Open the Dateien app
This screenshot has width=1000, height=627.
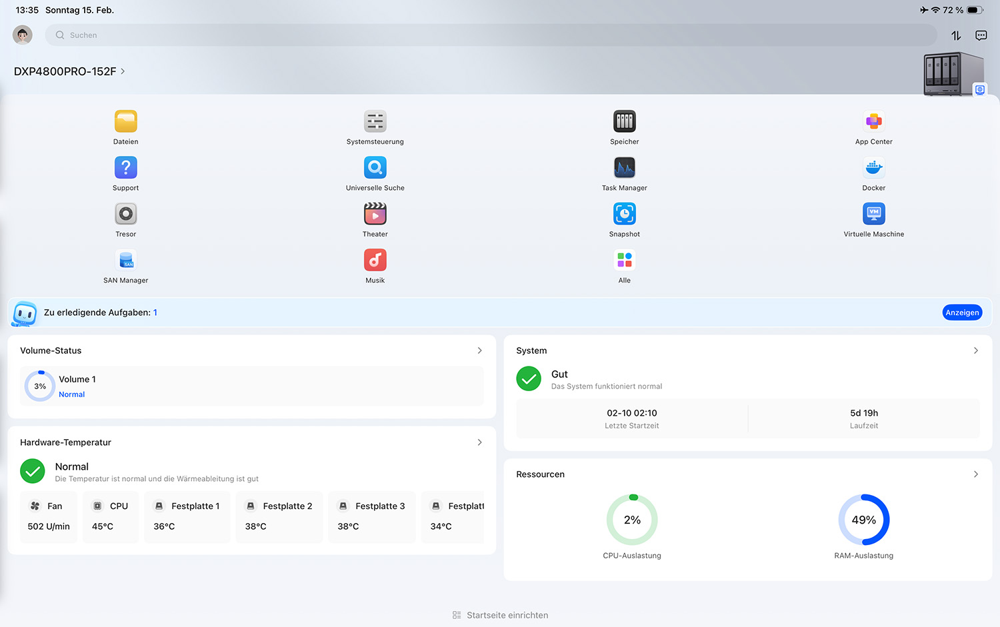tap(125, 122)
